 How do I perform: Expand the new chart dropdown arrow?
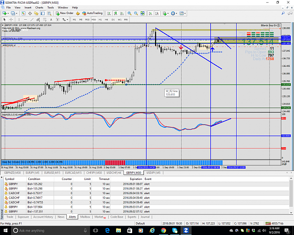click(8, 14)
